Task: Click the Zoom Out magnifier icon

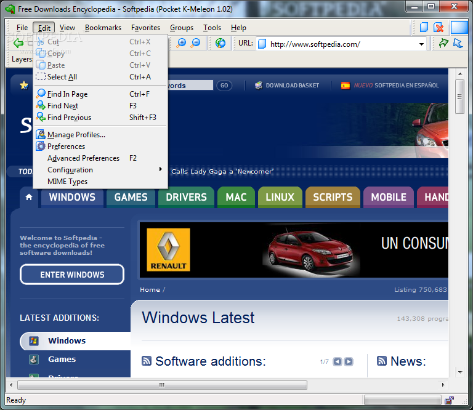Action: coord(196,43)
